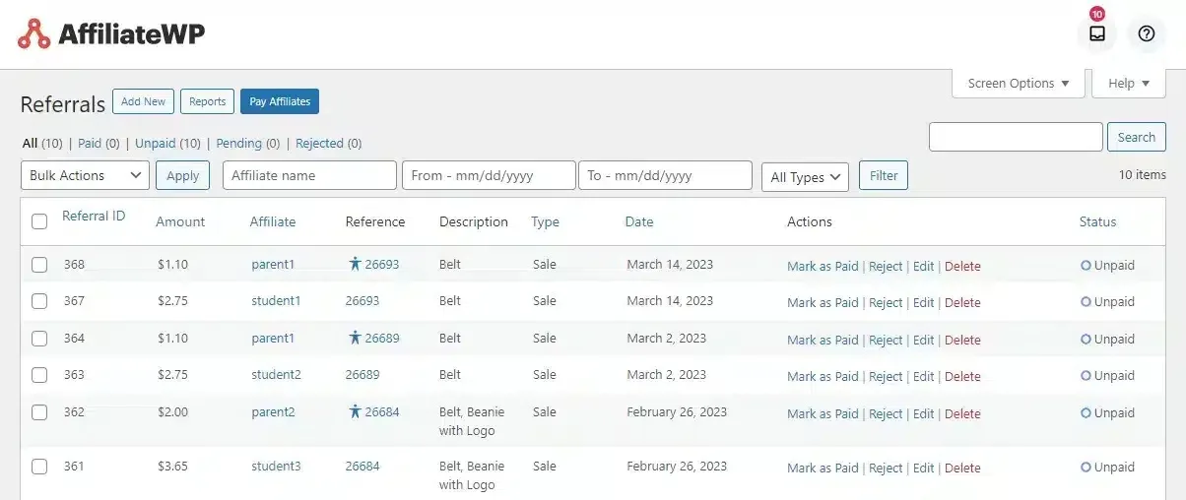Expand the Screen Options panel

click(x=1019, y=84)
